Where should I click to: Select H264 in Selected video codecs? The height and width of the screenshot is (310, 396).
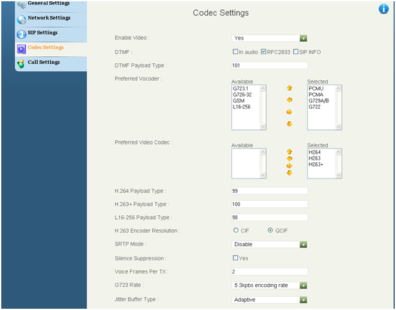(315, 152)
